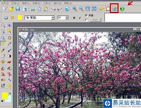Image resolution: width=141 pixels, height=108 pixels.
Task: Select the yellow T text tool
Action: click(x=3, y=44)
